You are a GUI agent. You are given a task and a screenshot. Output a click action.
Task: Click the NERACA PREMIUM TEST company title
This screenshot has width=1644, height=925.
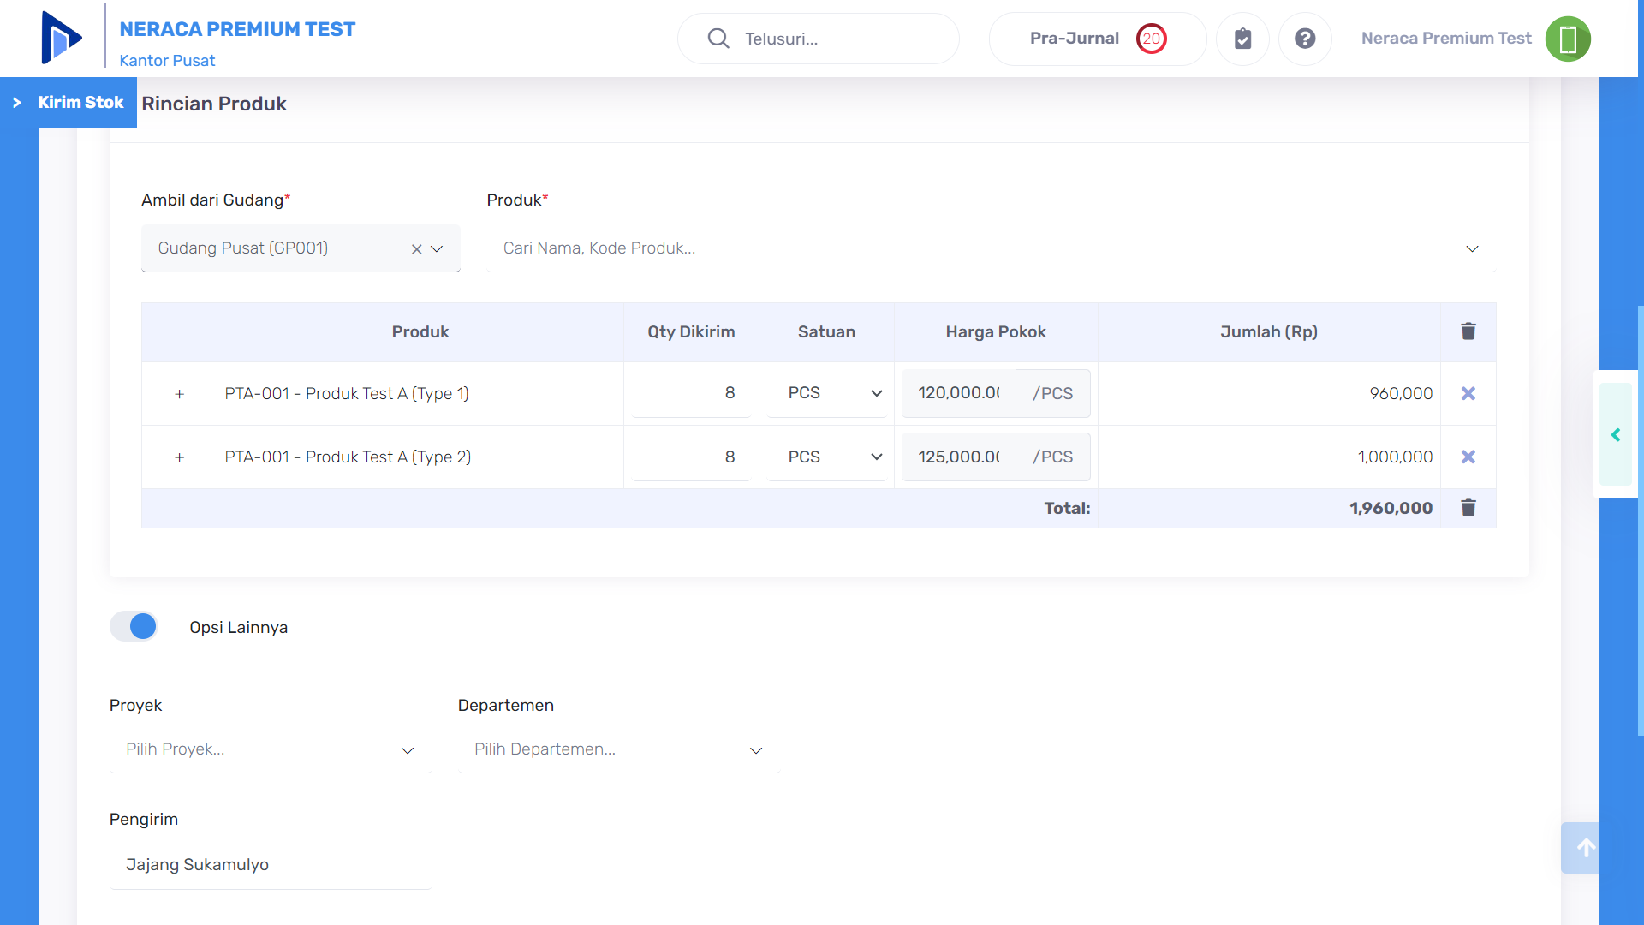tap(237, 29)
